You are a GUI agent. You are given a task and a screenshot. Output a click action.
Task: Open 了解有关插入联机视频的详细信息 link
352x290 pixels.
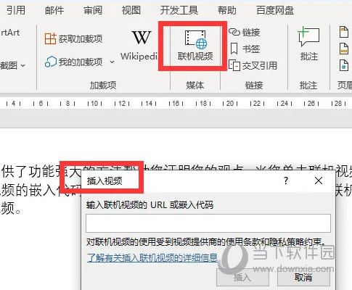pyautogui.click(x=152, y=258)
